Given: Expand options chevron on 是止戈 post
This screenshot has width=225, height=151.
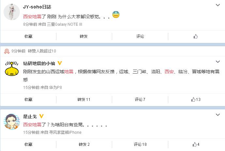Looking at the screenshot, I should click(218, 115).
